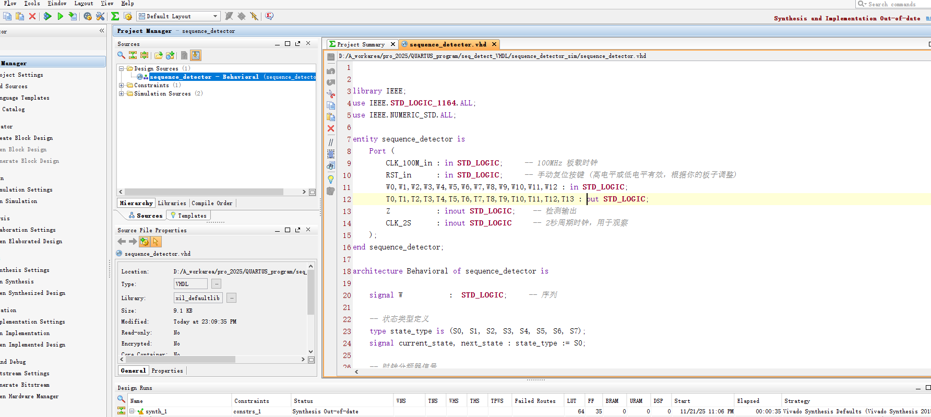Click the Toggle Comment slashes icon in editor
931x417 pixels.
click(331, 142)
